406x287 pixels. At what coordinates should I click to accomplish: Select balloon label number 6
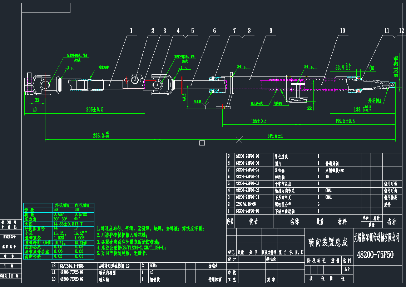tap(214, 31)
